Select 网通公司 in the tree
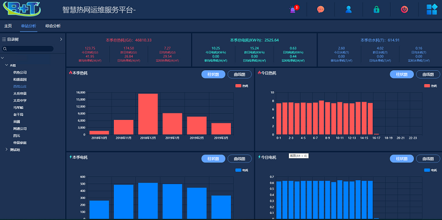 20,129
